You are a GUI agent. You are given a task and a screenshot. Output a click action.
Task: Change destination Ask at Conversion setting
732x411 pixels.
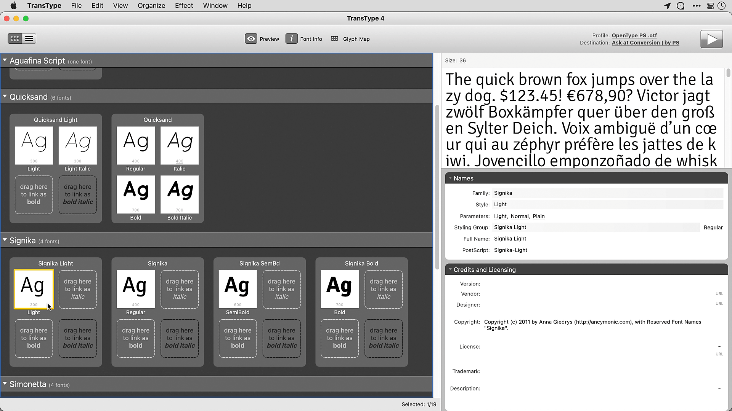pyautogui.click(x=645, y=43)
